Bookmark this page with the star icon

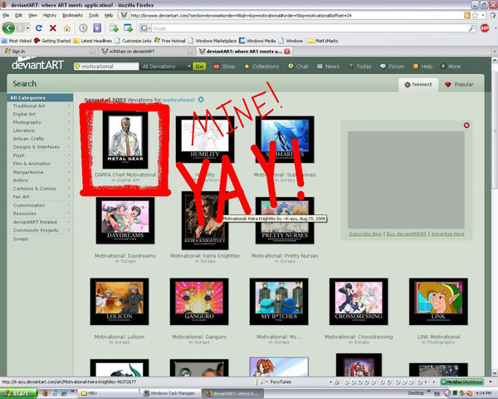pyautogui.click(x=475, y=15)
